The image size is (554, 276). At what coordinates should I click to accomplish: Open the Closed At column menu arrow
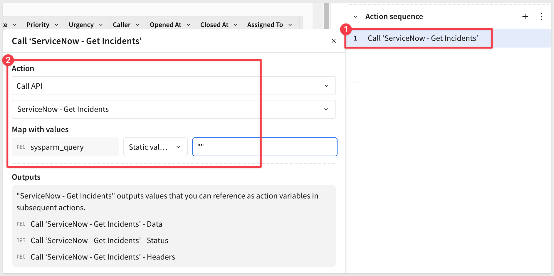pyautogui.click(x=235, y=25)
